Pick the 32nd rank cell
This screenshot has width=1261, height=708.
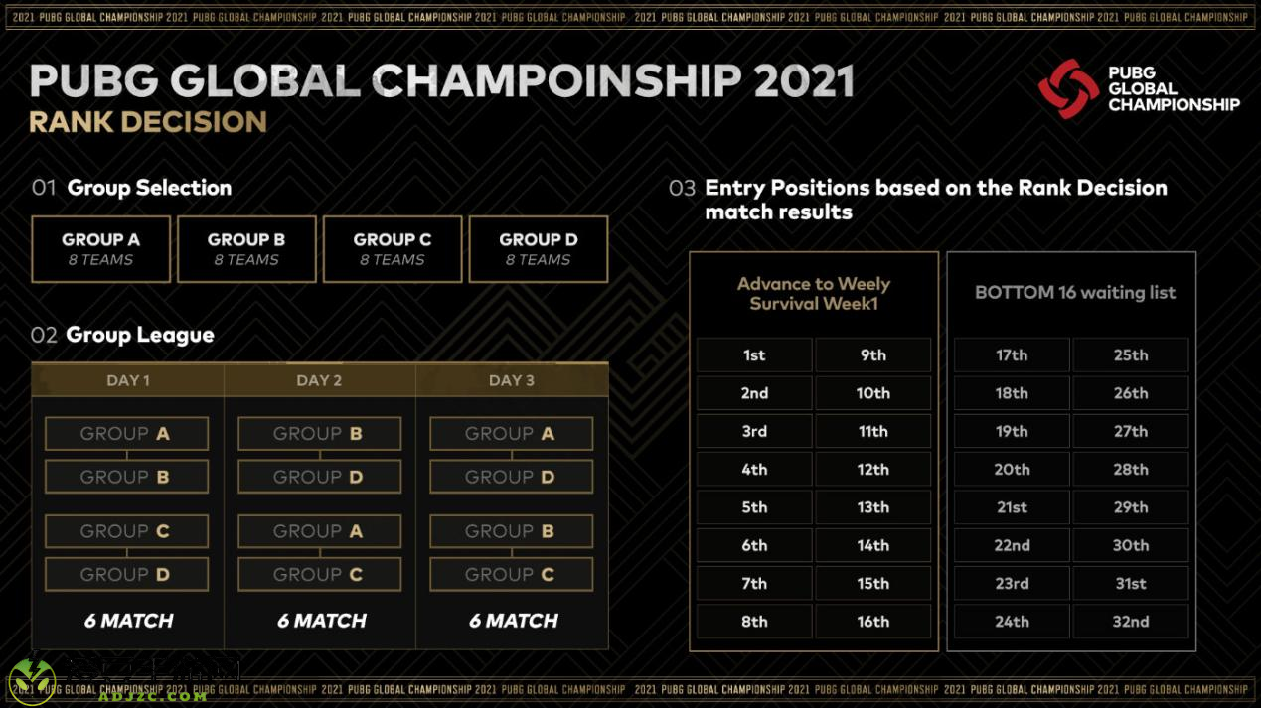1131,622
